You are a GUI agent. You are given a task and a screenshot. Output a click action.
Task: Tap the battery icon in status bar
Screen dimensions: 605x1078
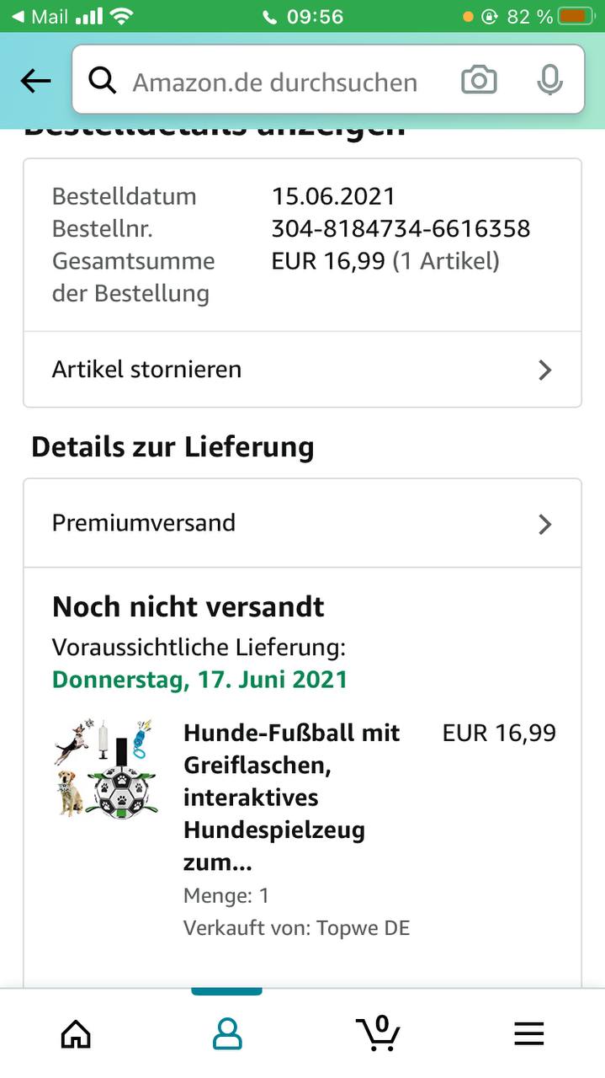point(577,16)
